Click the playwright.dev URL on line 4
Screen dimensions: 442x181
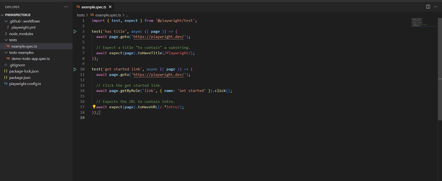click(x=159, y=37)
